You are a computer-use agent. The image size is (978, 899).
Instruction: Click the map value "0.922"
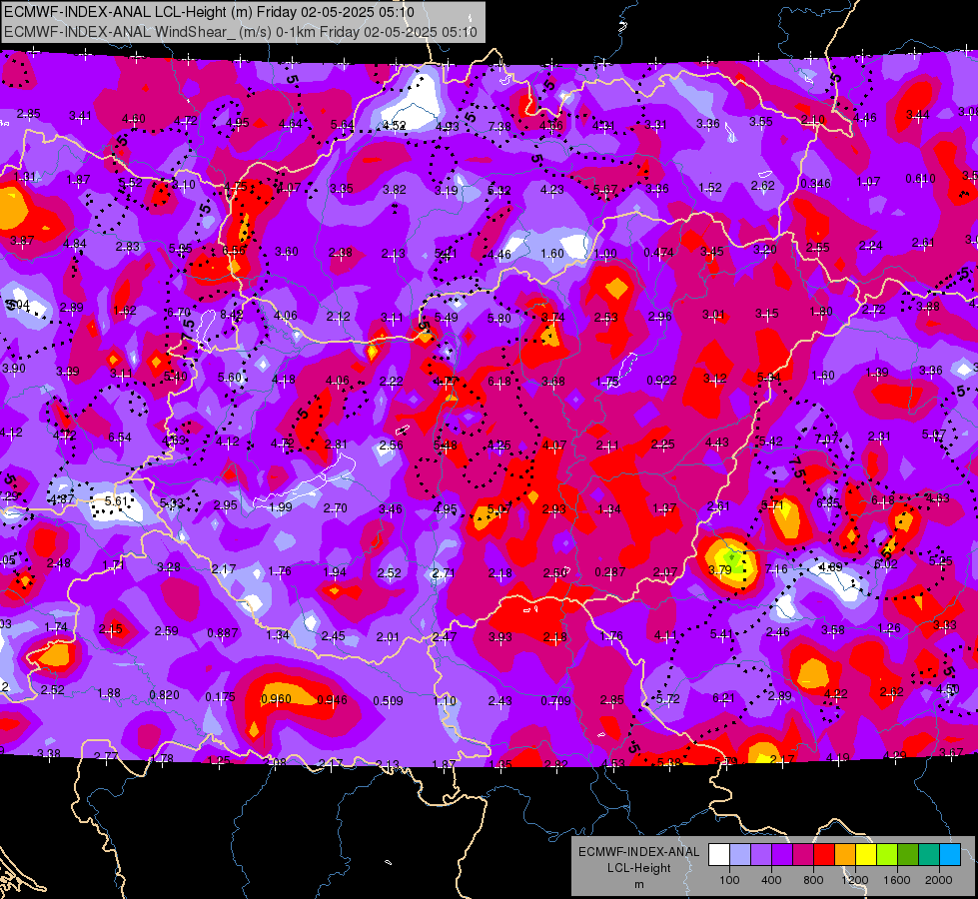pyautogui.click(x=661, y=380)
